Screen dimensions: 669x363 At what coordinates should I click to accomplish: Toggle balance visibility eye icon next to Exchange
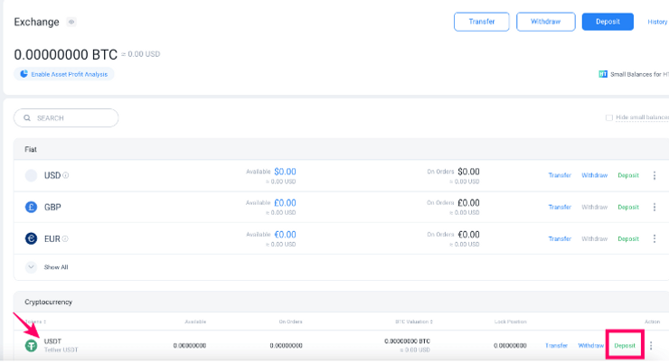(71, 22)
